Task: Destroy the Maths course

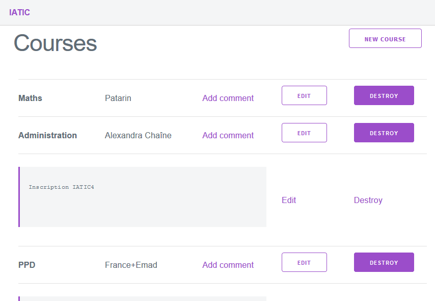Action: (384, 95)
